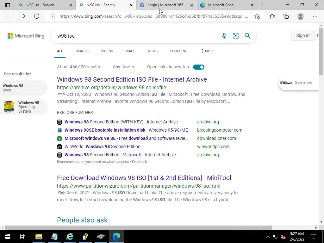Open the profile avatar icon
The height and width of the screenshot is (243, 324).
[301, 16]
